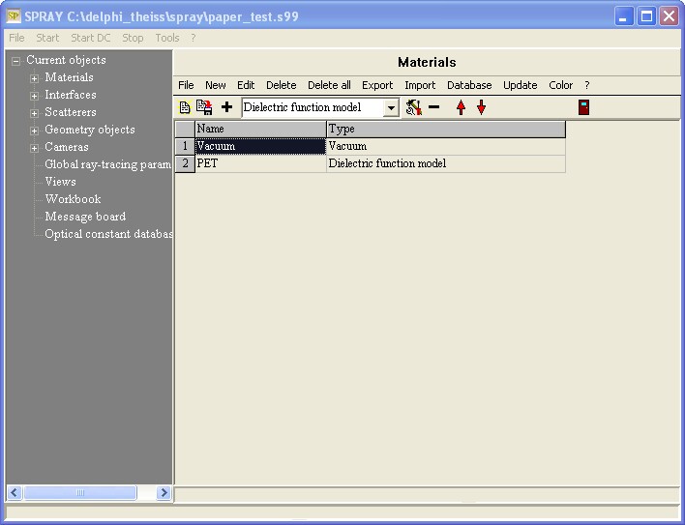The height and width of the screenshot is (525, 685).
Task: Click the plus icon to add material
Action: pos(227,107)
